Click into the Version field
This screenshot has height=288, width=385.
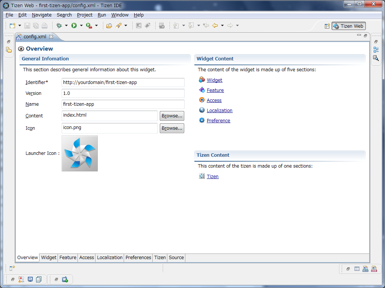click(x=123, y=93)
